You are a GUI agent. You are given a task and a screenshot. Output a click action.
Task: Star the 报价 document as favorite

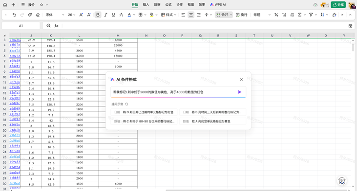(x=42, y=4)
